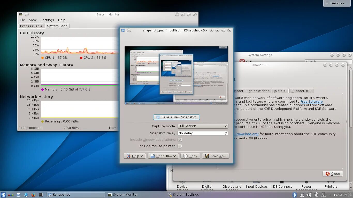The width and height of the screenshot is (353, 198).
Task: Click the Copy button in KSnapshot
Action: 190,156
